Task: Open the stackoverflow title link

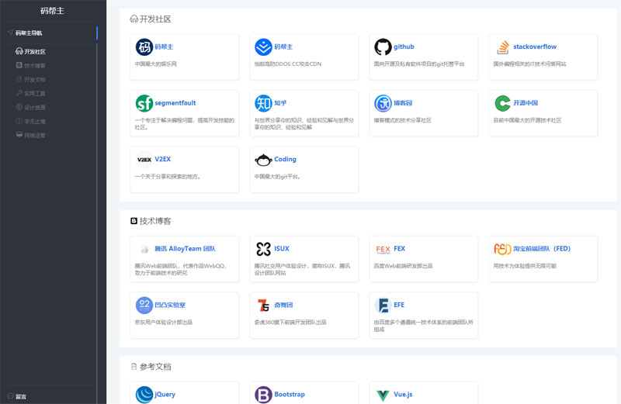Action: [535, 47]
